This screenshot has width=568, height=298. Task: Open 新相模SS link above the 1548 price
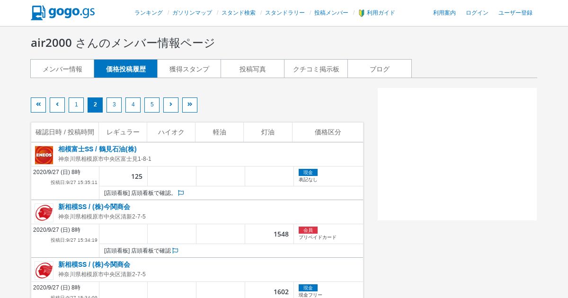[94, 207]
